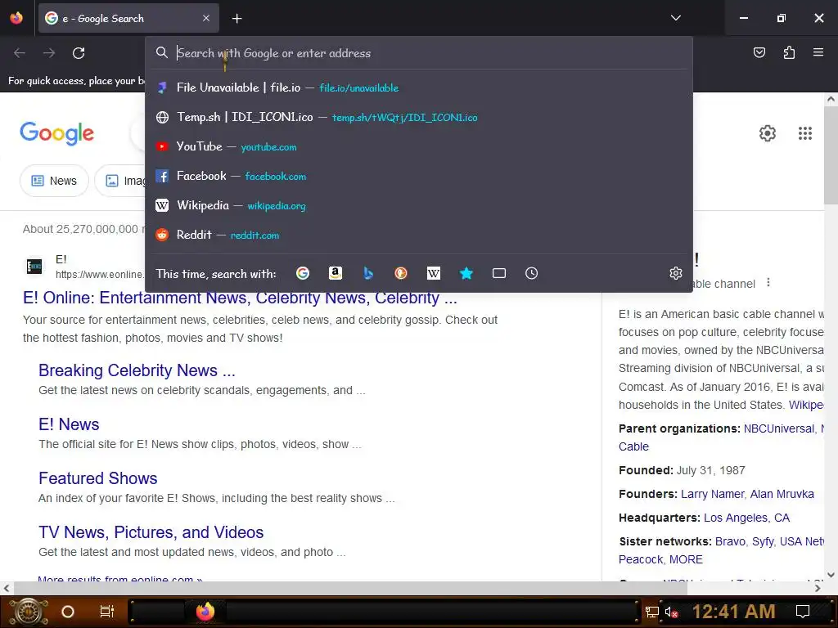Open E! Online result headline link
The image size is (838, 628).
tap(240, 298)
